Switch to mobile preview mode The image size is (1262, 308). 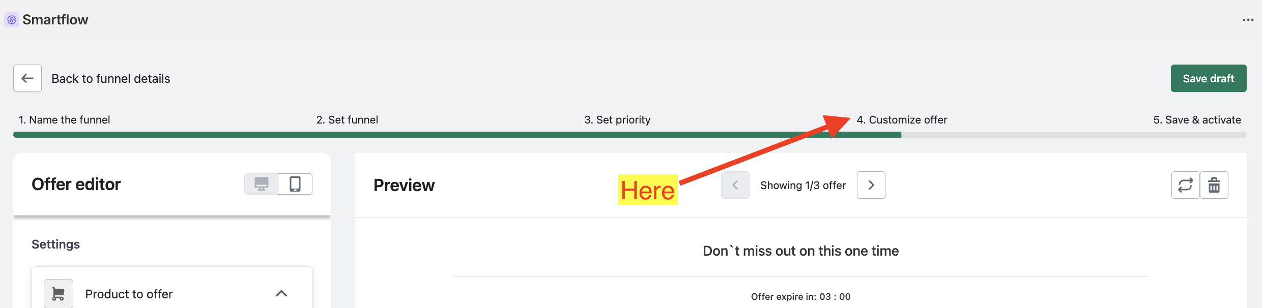tap(295, 184)
